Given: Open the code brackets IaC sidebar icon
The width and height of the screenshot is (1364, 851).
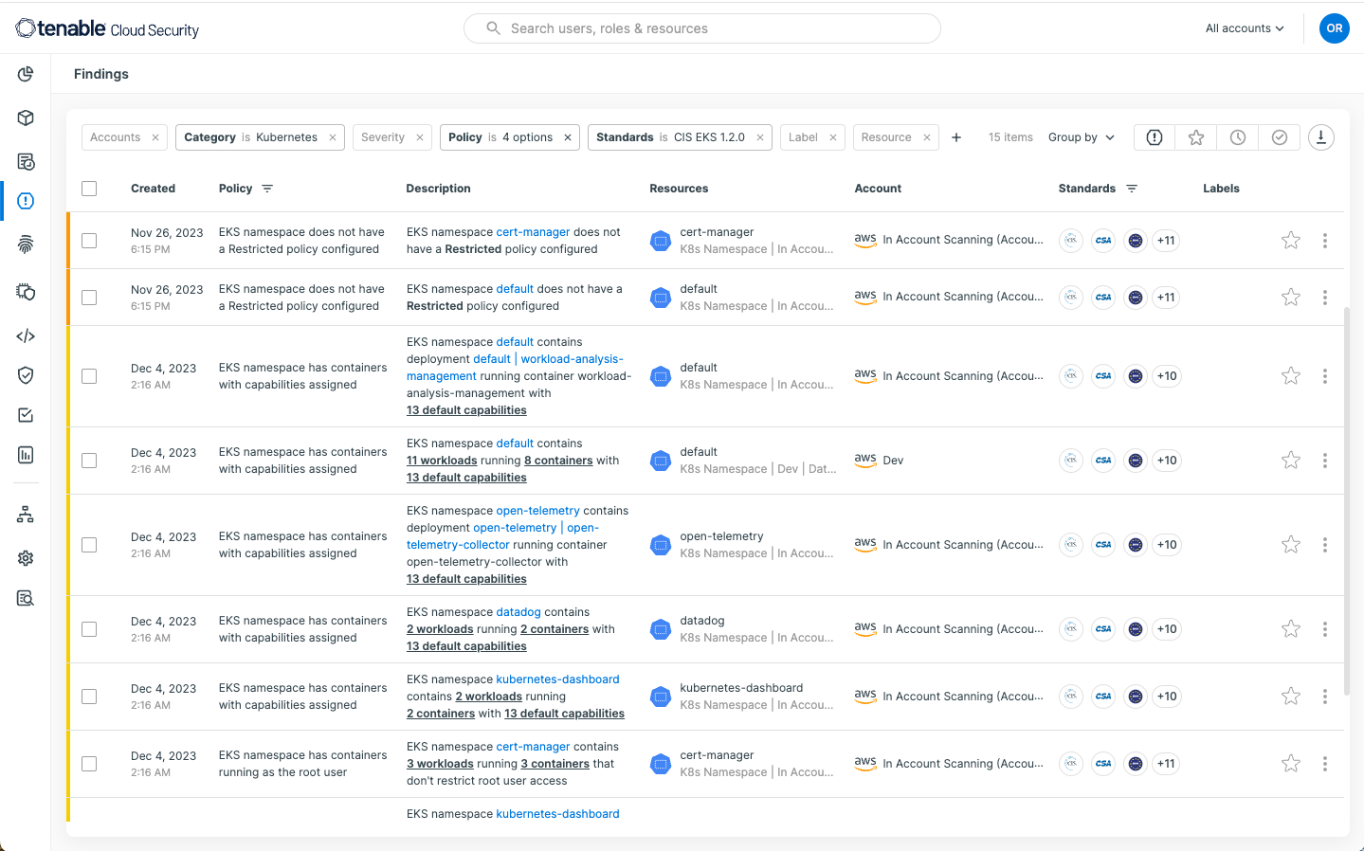Looking at the screenshot, I should pyautogui.click(x=26, y=335).
